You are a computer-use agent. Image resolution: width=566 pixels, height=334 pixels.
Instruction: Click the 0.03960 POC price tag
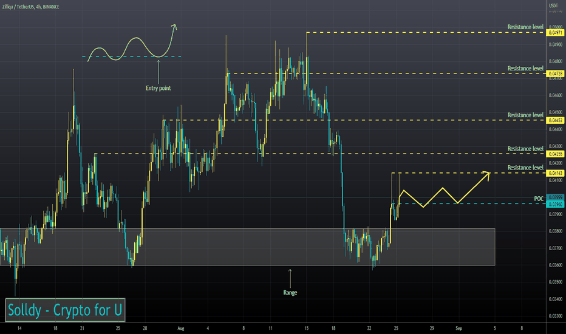[x=555, y=205]
